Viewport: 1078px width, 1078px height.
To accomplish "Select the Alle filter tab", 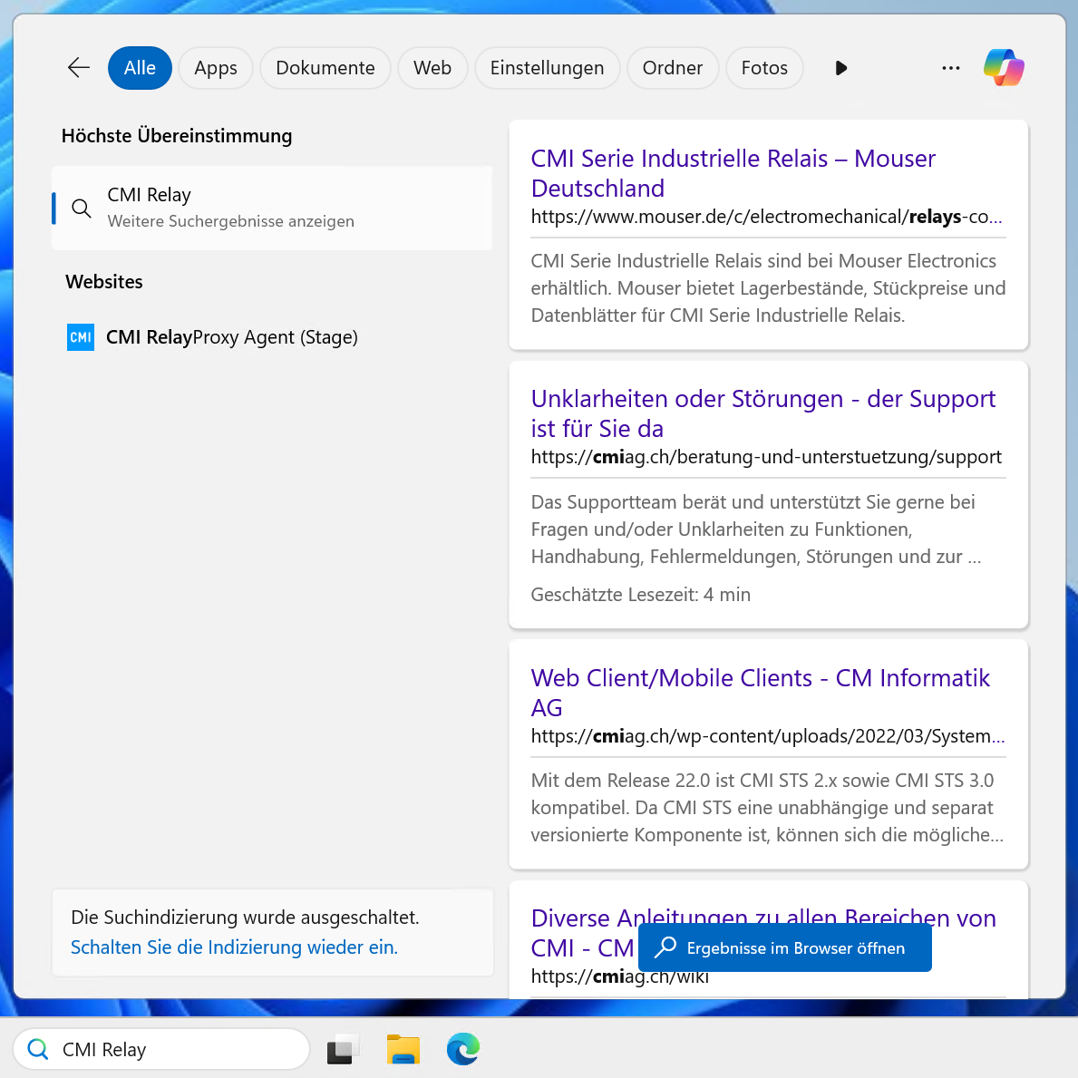I will click(x=140, y=68).
